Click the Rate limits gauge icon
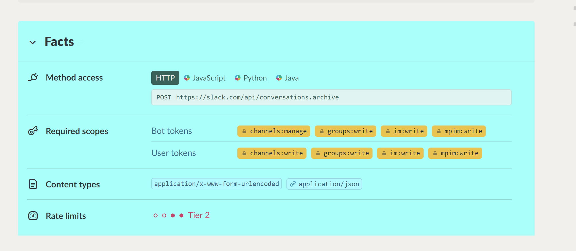The width and height of the screenshot is (576, 251). click(33, 215)
